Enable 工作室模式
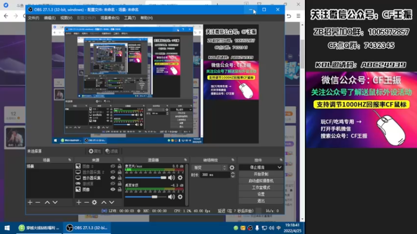417x234 pixels. pos(261,187)
